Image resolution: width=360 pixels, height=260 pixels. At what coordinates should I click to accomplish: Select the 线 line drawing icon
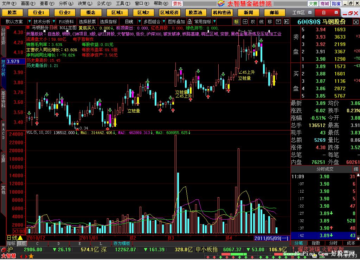[261, 21]
